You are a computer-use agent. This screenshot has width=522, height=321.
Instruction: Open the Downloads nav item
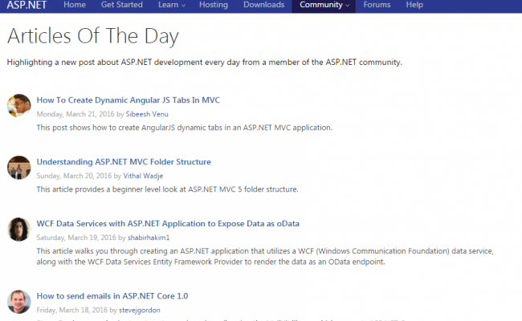pos(263,5)
